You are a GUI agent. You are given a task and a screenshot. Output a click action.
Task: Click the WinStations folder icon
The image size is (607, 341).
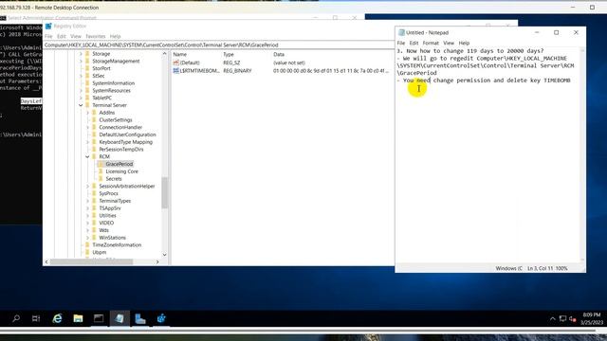95,238
